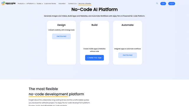Select the Automate card heading
The image size is (189, 106).
pos(127,25)
